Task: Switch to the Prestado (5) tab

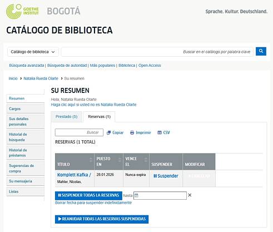Action: tap(67, 117)
